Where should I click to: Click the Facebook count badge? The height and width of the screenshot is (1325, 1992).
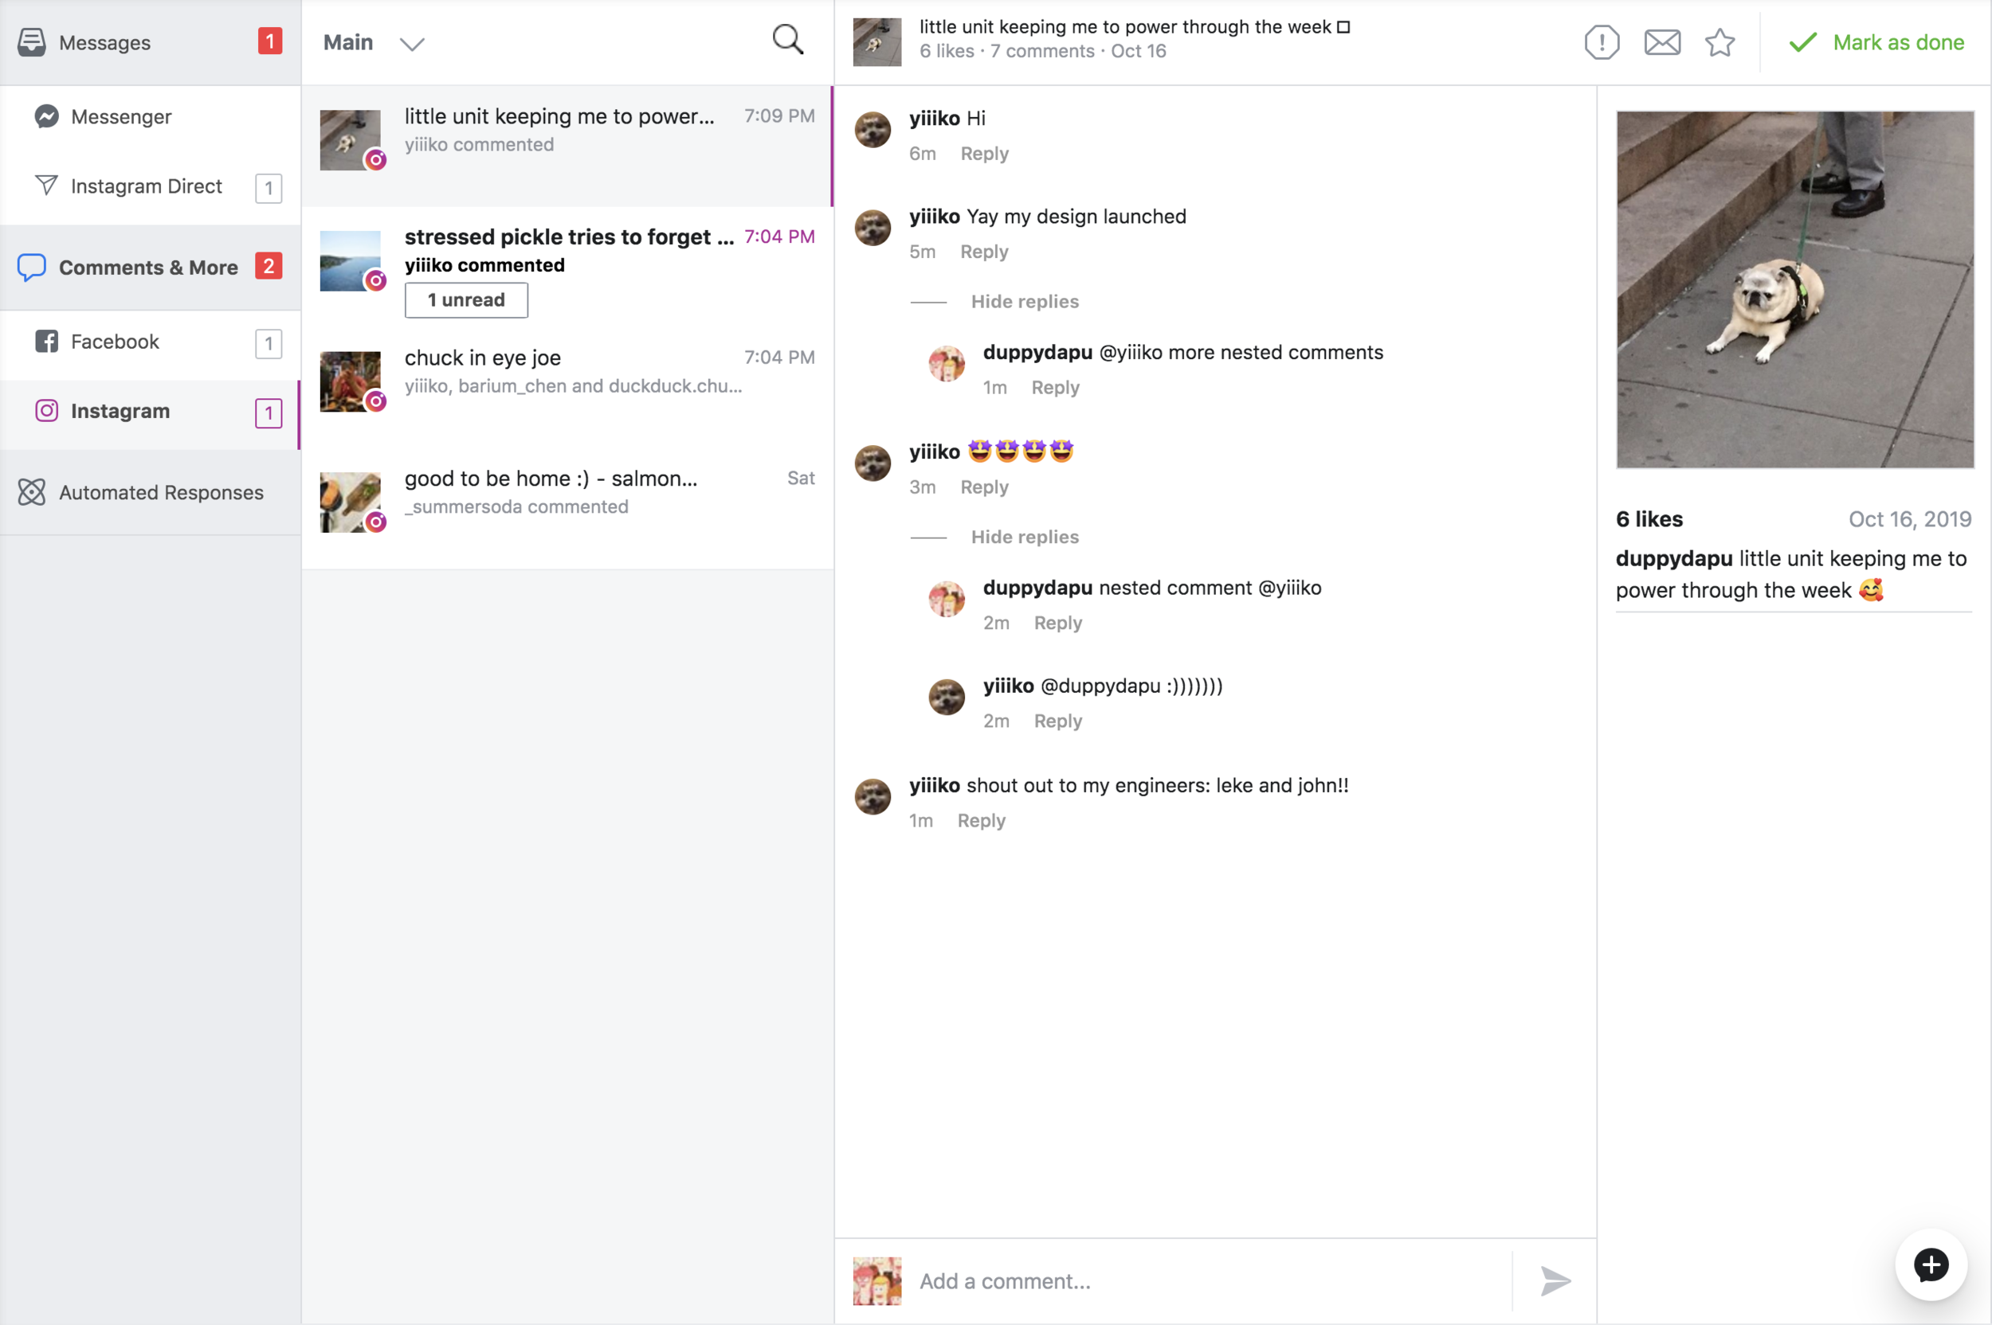point(269,343)
